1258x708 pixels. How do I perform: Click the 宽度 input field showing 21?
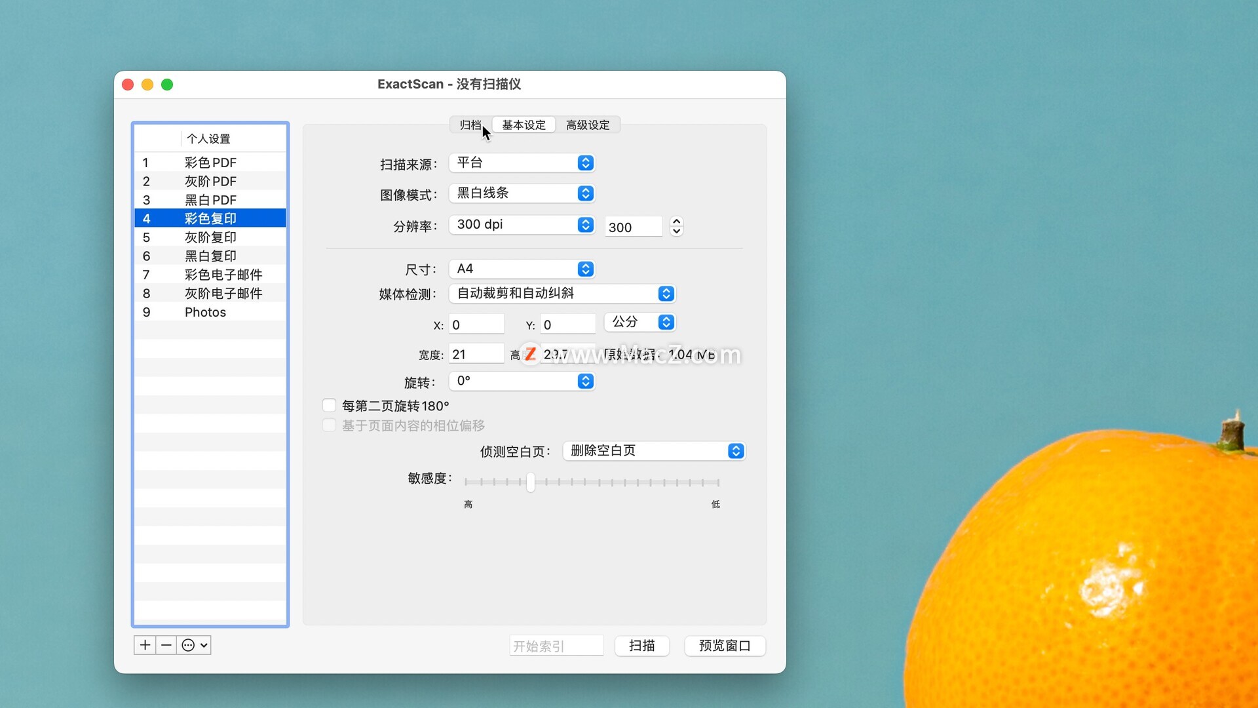click(476, 354)
